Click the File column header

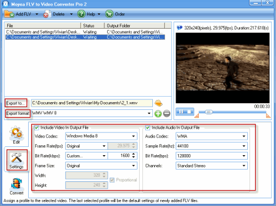43,25
